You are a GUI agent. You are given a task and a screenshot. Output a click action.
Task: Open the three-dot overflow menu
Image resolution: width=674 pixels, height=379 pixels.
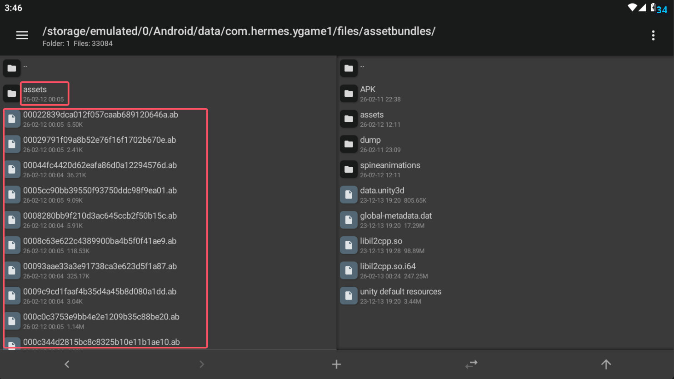click(653, 35)
